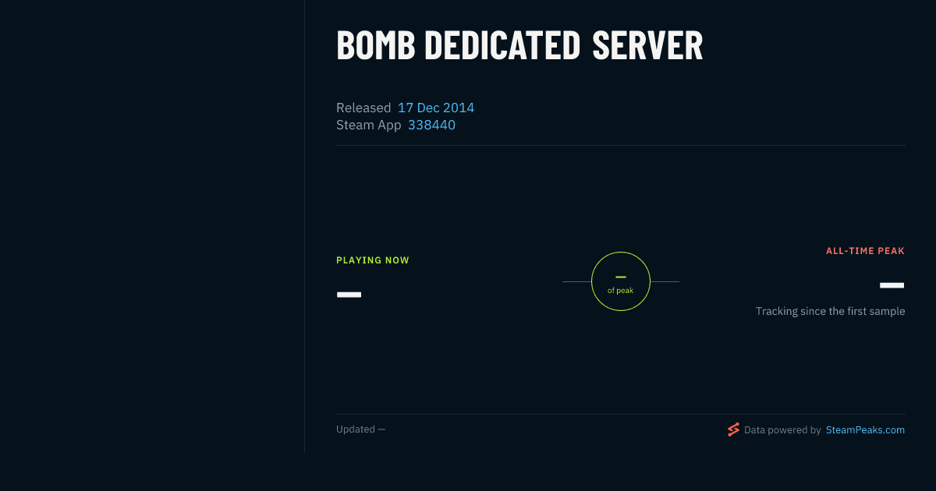
Task: Click the Bomb Dedicated Server title
Action: tap(519, 45)
